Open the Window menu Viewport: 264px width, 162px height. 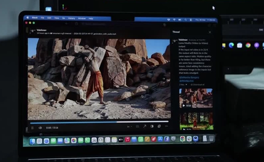click(x=82, y=18)
